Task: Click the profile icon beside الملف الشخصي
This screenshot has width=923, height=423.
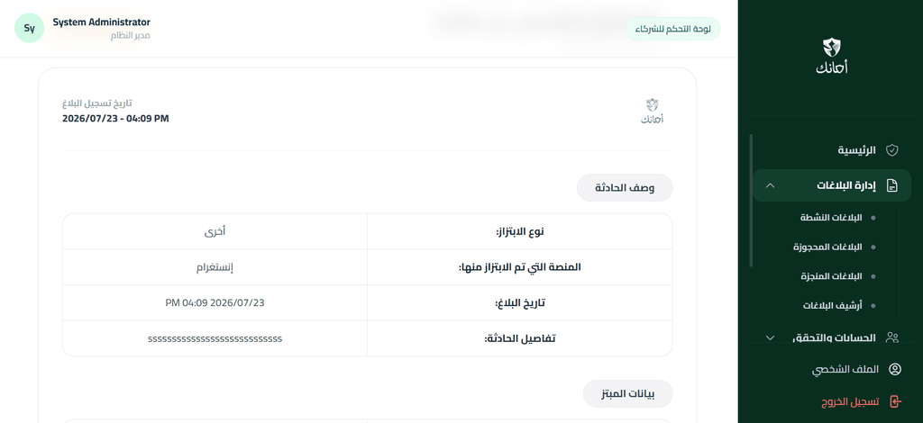Action: click(895, 370)
